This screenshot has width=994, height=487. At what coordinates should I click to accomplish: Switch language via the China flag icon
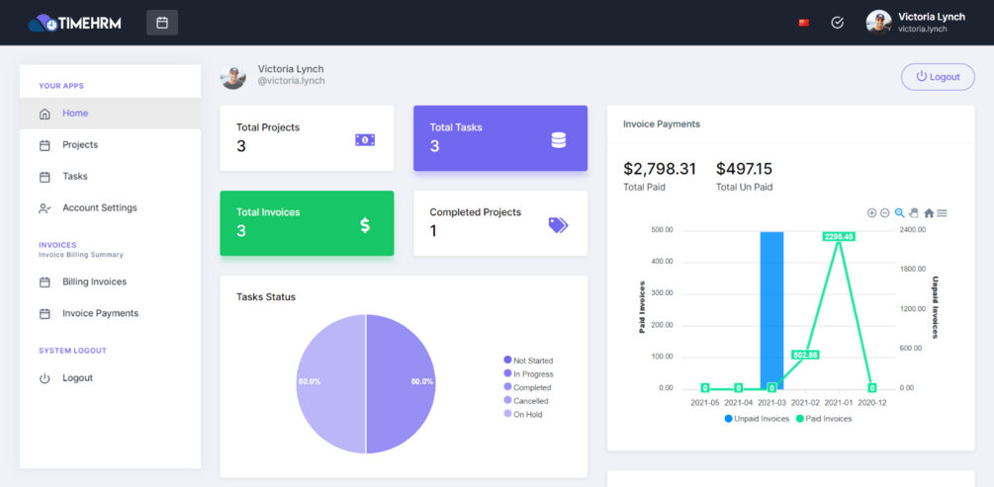[804, 23]
